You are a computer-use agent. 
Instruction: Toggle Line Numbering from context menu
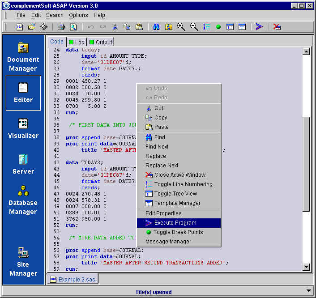(179, 184)
